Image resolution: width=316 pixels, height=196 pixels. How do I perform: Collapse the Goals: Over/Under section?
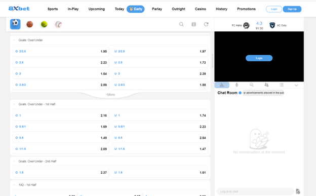(14, 40)
